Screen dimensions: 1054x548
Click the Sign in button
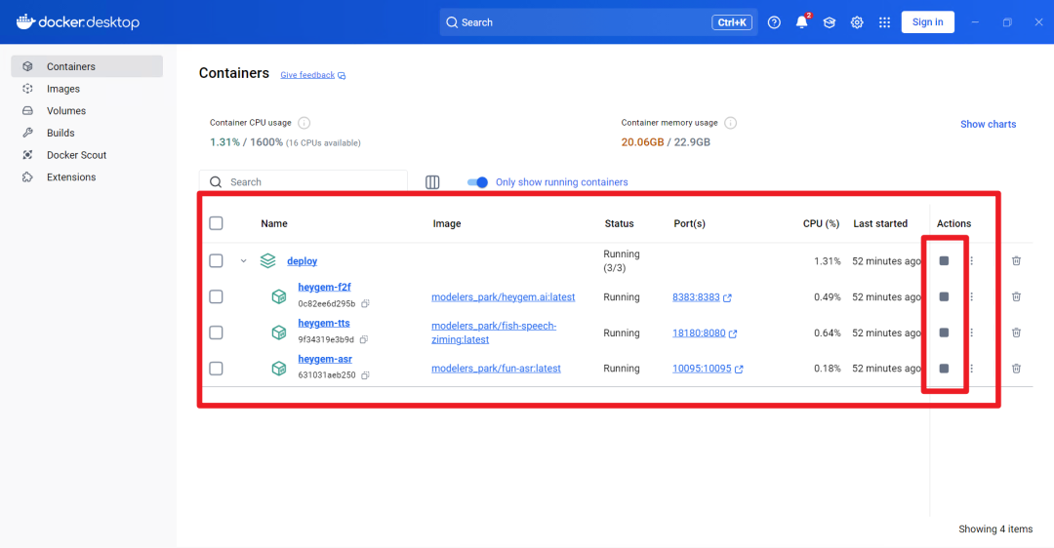tap(928, 22)
